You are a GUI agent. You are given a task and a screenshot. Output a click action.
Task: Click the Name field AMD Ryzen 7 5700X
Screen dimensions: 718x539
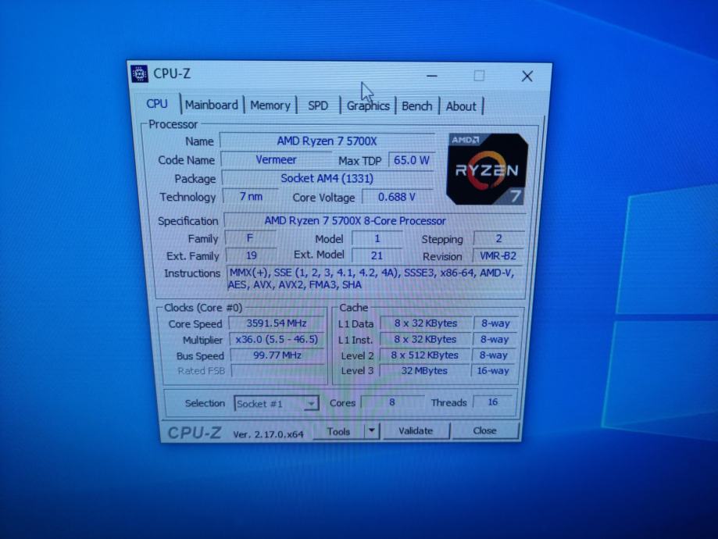pos(327,141)
